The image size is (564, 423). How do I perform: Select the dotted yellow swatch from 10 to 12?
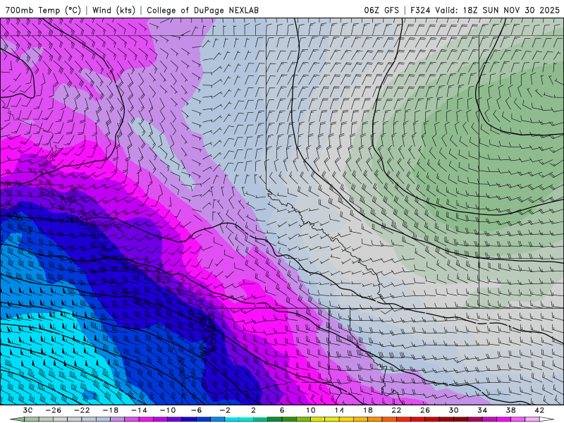coord(318,419)
